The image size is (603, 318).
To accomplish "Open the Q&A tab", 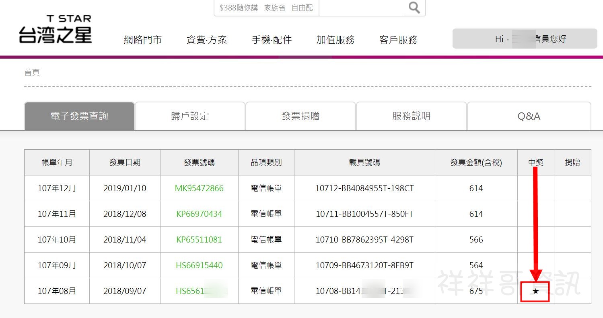I will point(529,116).
